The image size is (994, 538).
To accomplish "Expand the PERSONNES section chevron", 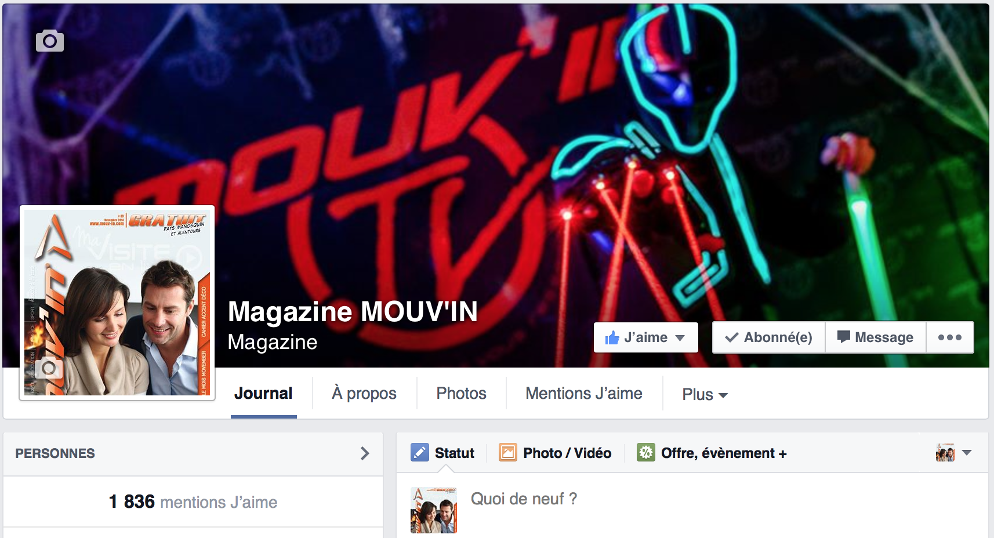I will 365,453.
